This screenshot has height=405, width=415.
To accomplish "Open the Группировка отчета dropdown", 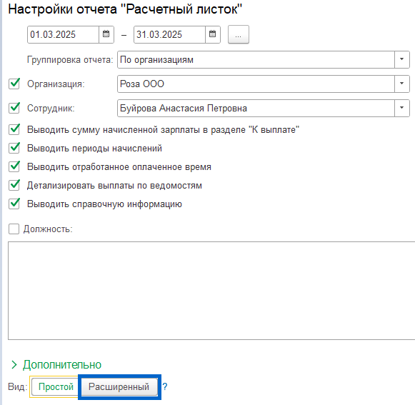I will [x=401, y=59].
